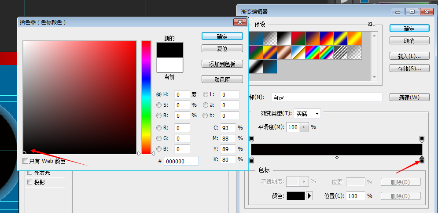Open the 颜色库 color libraries
Viewport: 438px width, 213px height.
[222, 79]
